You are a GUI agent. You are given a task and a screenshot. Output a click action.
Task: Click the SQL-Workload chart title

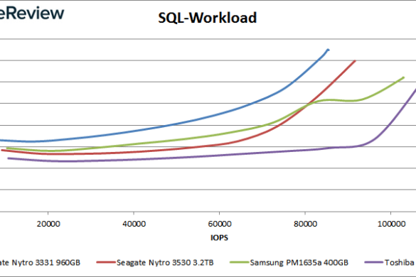[207, 18]
